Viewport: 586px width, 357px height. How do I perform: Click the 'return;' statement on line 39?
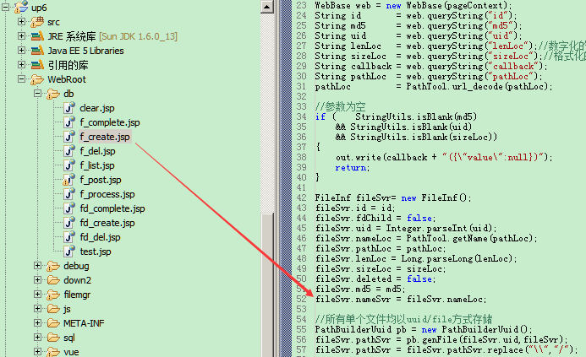click(x=353, y=167)
